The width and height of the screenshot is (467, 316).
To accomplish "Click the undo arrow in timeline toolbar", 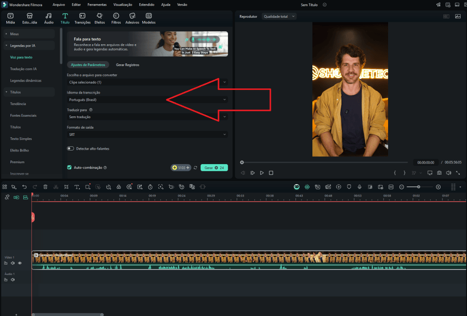I will pos(24,187).
